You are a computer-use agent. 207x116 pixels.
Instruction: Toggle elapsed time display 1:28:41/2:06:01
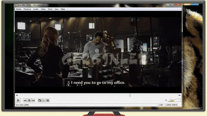point(171,105)
